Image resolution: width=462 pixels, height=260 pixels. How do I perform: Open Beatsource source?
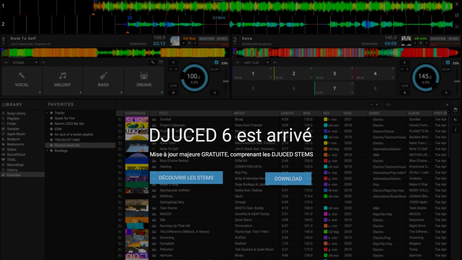(15, 144)
